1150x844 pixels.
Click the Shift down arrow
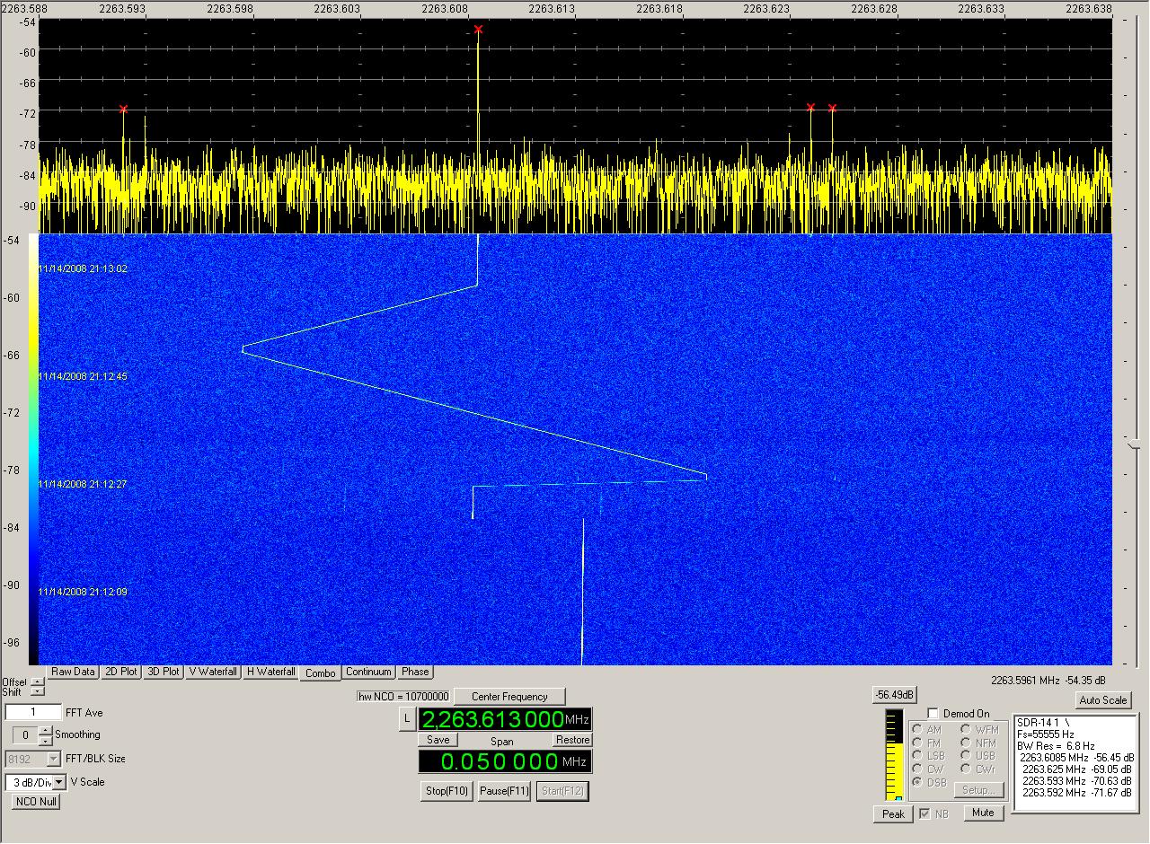pos(37,692)
